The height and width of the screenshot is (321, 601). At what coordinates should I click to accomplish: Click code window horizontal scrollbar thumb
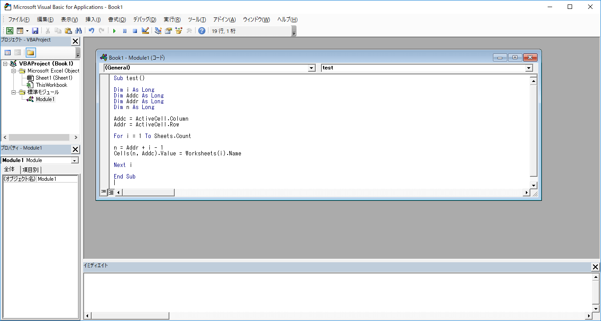click(x=148, y=192)
